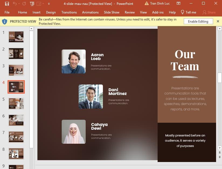Viewport: 222px width, 169px height.
Task: Open the Slide Show menu tab
Action: click(112, 12)
